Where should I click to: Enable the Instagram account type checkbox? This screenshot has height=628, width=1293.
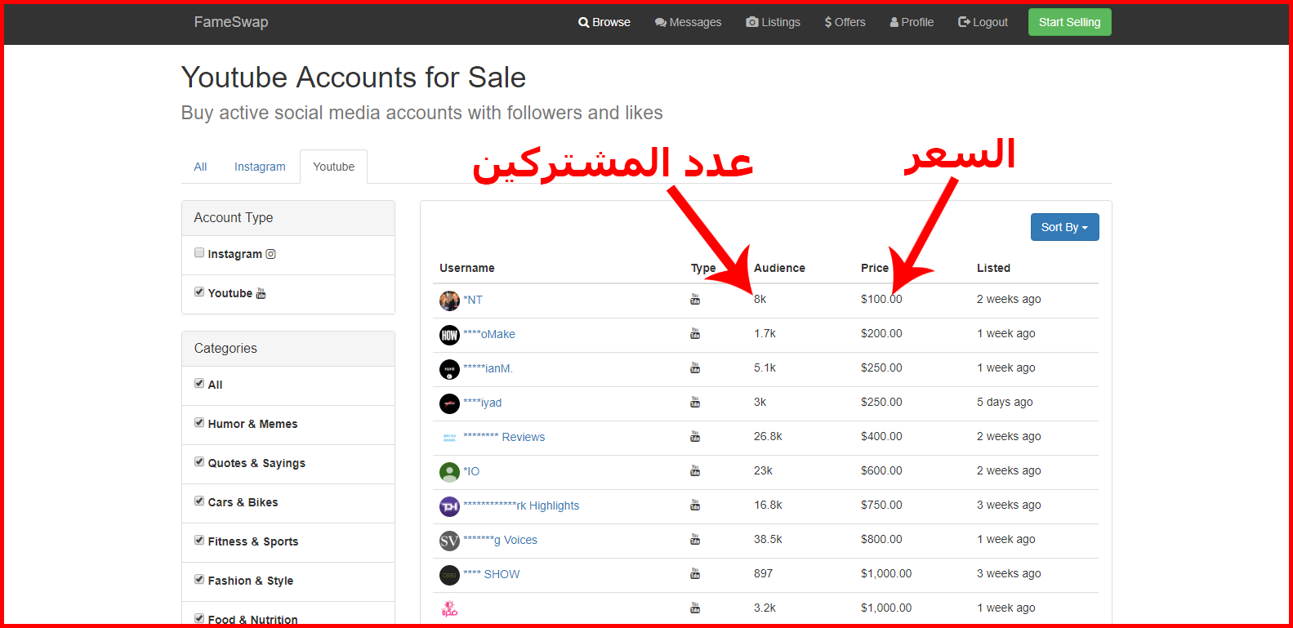(x=199, y=253)
